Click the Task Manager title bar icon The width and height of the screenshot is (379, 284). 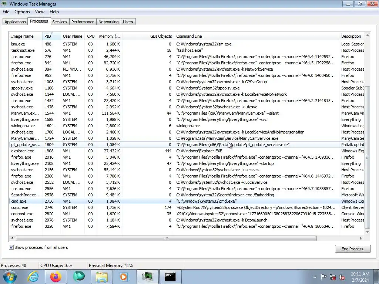pos(4,4)
